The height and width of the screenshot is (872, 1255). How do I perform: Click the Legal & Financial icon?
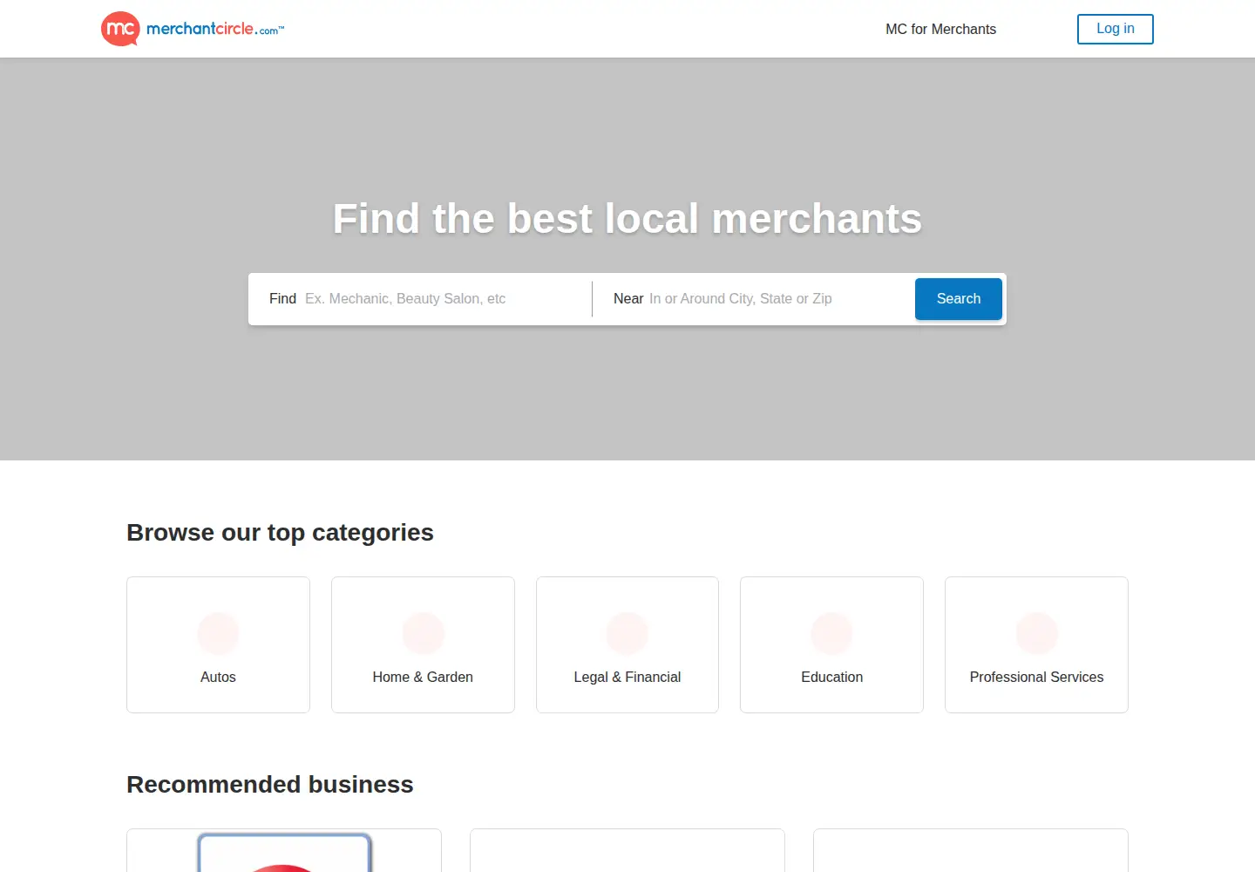coord(627,633)
